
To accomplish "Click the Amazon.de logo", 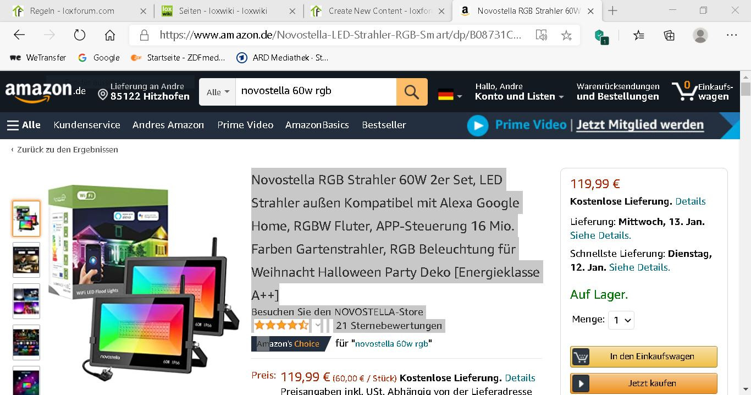I will (46, 91).
